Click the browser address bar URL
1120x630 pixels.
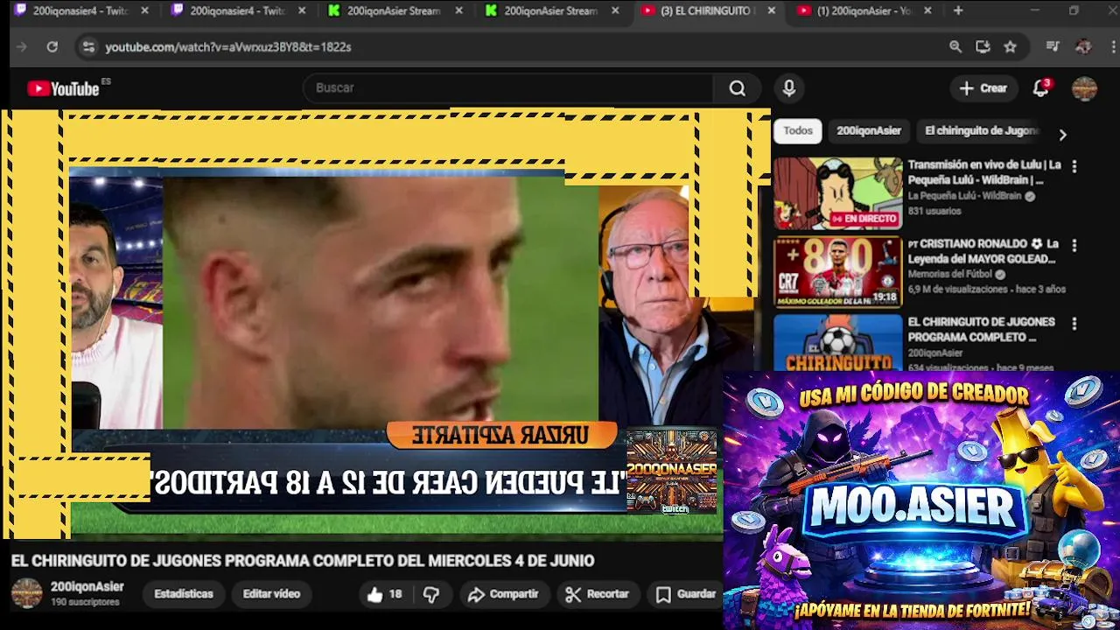pyautogui.click(x=228, y=47)
